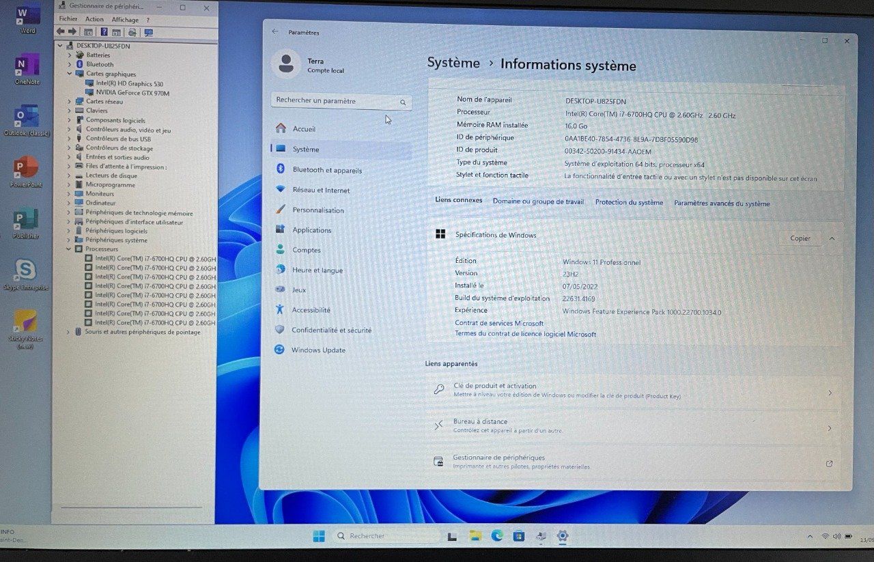Expand Souris et autres périphériques de pointage
This screenshot has width=874, height=562.
click(x=68, y=332)
